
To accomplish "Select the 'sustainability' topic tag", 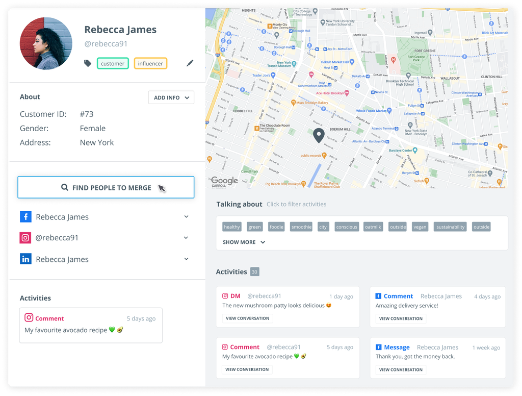I will point(451,227).
